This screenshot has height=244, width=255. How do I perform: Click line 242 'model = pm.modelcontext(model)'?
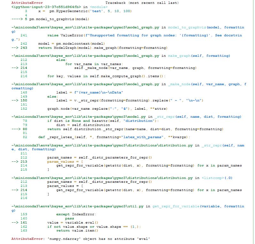[72, 44]
